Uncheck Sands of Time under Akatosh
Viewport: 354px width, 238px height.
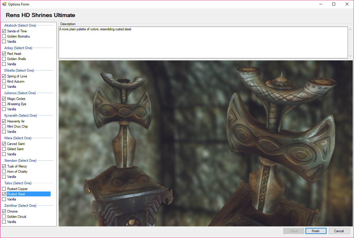[x=4, y=31]
